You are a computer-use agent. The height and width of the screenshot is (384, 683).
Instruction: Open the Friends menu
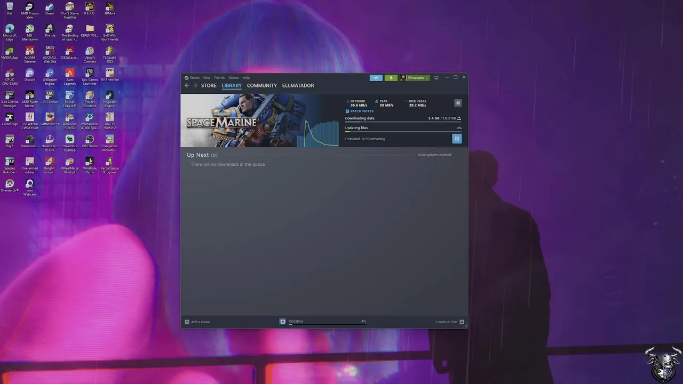click(x=219, y=78)
